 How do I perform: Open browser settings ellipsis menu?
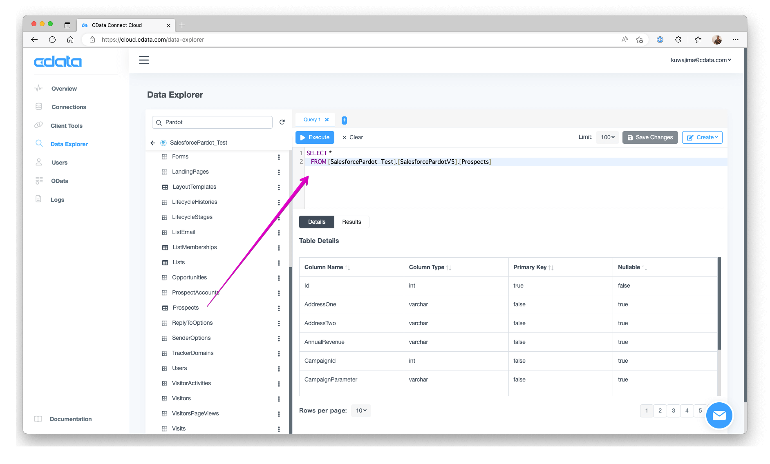(x=736, y=40)
